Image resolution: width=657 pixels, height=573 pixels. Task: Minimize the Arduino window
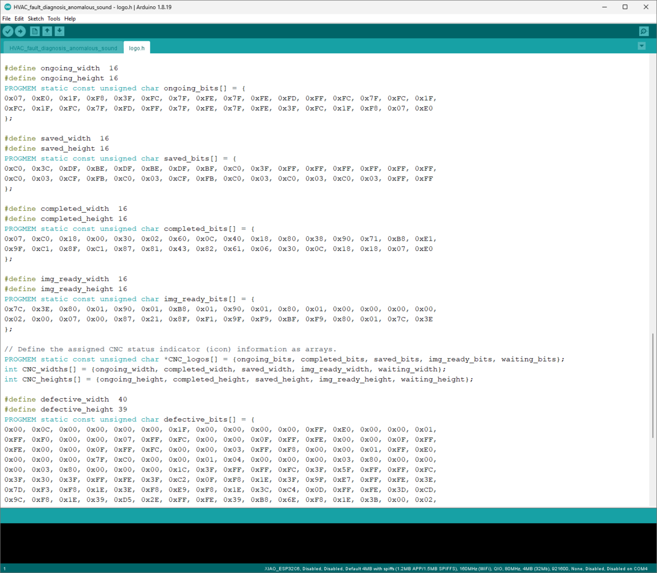604,7
